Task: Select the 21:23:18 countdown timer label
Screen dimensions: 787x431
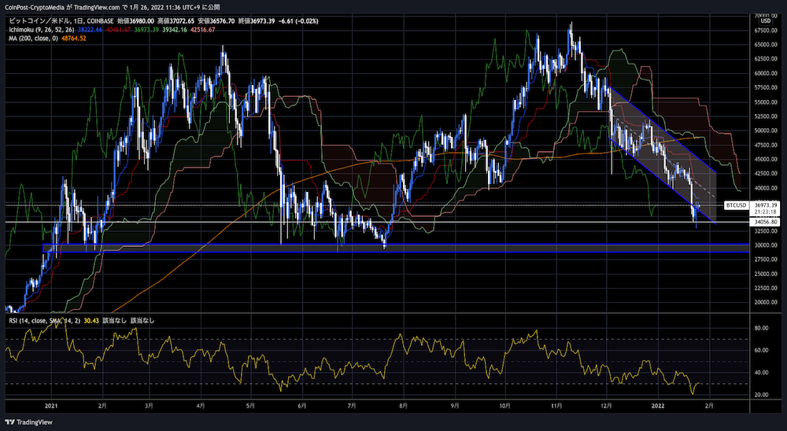Action: pyautogui.click(x=766, y=212)
